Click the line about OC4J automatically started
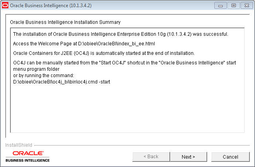255x167 pixels. 104,53
